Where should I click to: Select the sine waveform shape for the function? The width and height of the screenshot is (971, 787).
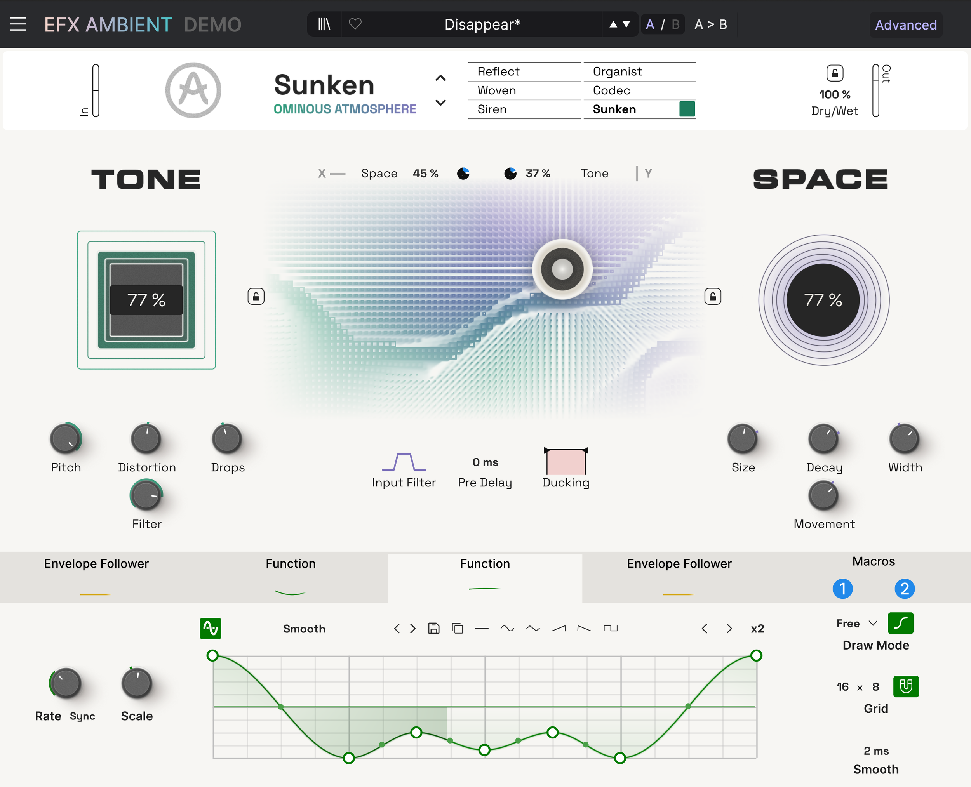coord(508,629)
